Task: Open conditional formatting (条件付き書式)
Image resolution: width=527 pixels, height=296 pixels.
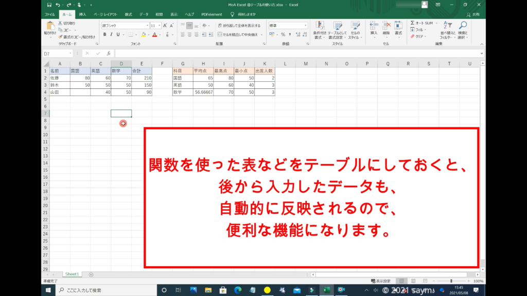Action: coord(320,30)
